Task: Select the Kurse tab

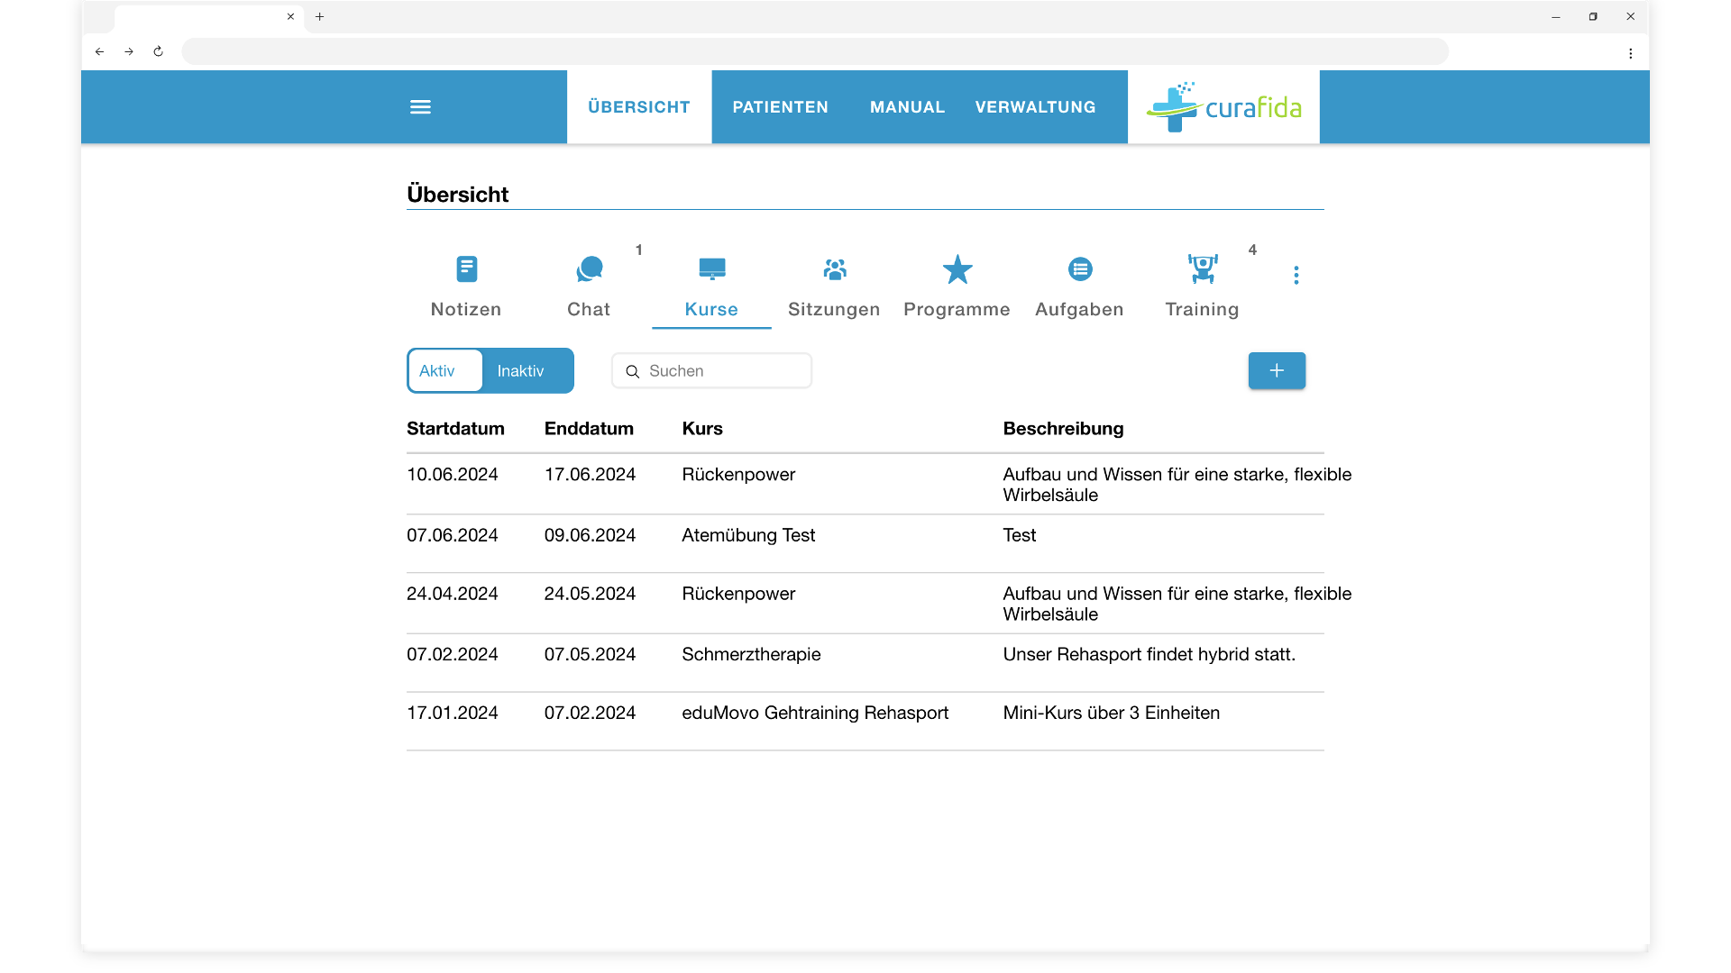Action: click(711, 286)
